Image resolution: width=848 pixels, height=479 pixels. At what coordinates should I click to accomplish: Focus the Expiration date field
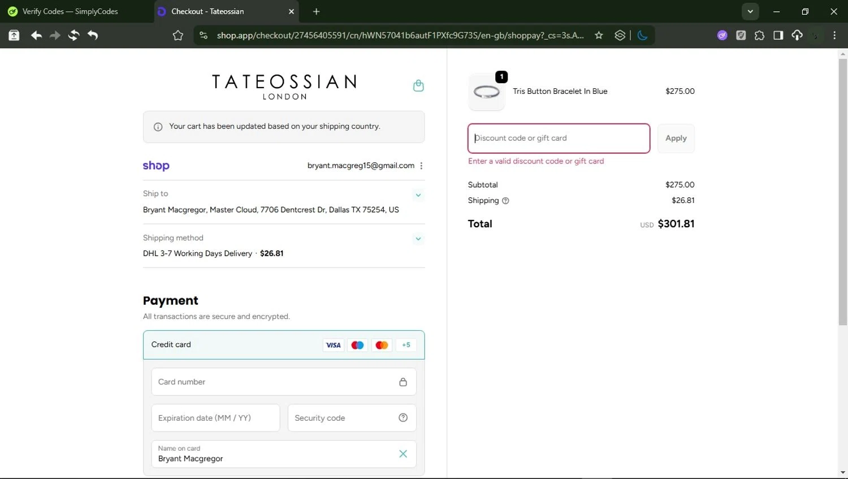[215, 418]
